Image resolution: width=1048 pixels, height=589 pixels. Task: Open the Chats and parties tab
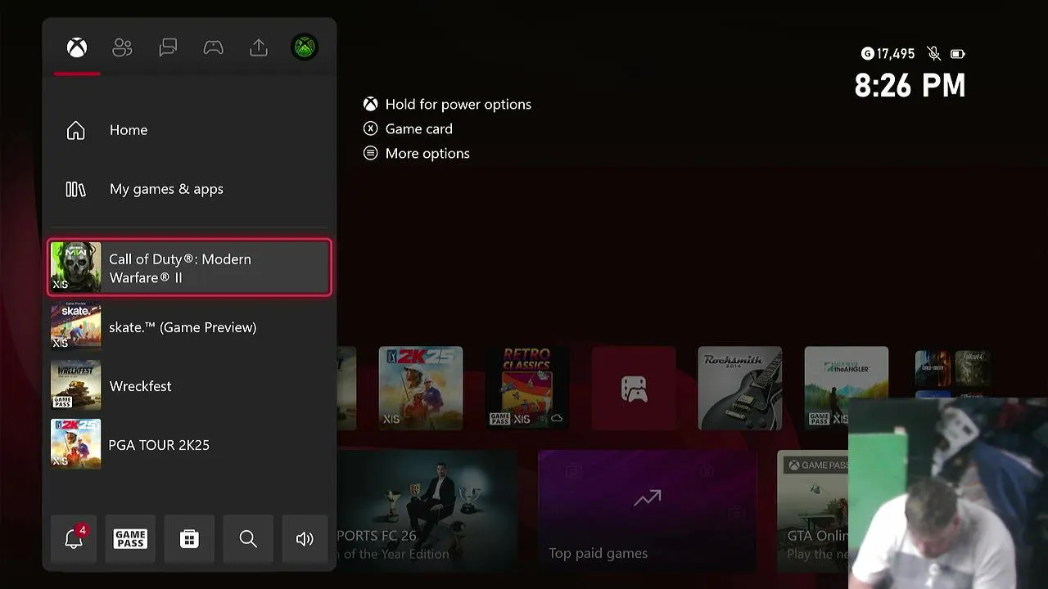pos(168,47)
